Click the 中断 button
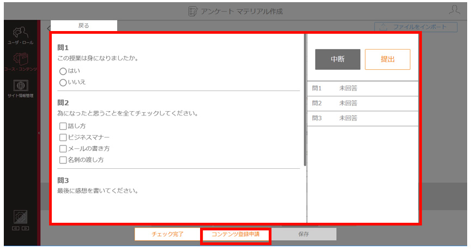The height and width of the screenshot is (250, 471). (337, 59)
